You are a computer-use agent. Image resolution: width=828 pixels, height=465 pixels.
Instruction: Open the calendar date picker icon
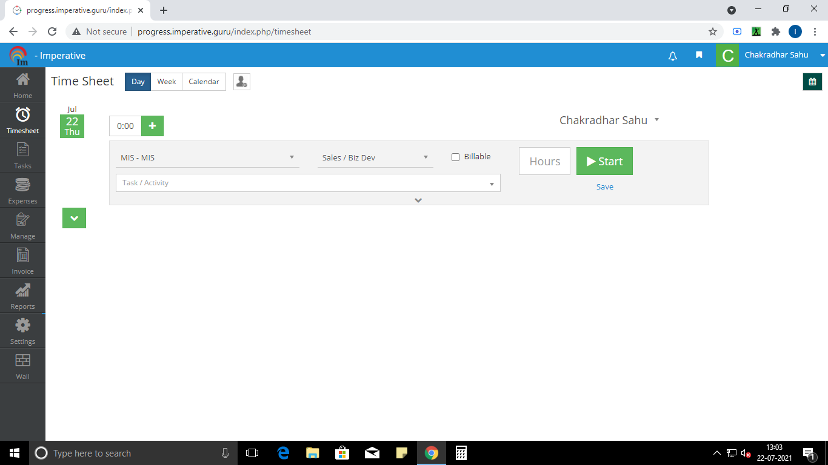point(812,82)
